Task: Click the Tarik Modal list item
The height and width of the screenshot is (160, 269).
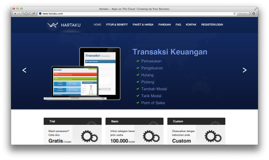Action: click(x=151, y=96)
